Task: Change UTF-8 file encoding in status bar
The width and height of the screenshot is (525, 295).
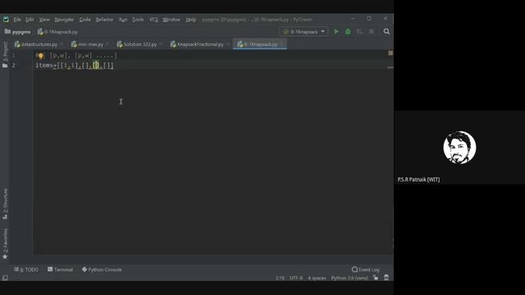Action: [x=296, y=278]
